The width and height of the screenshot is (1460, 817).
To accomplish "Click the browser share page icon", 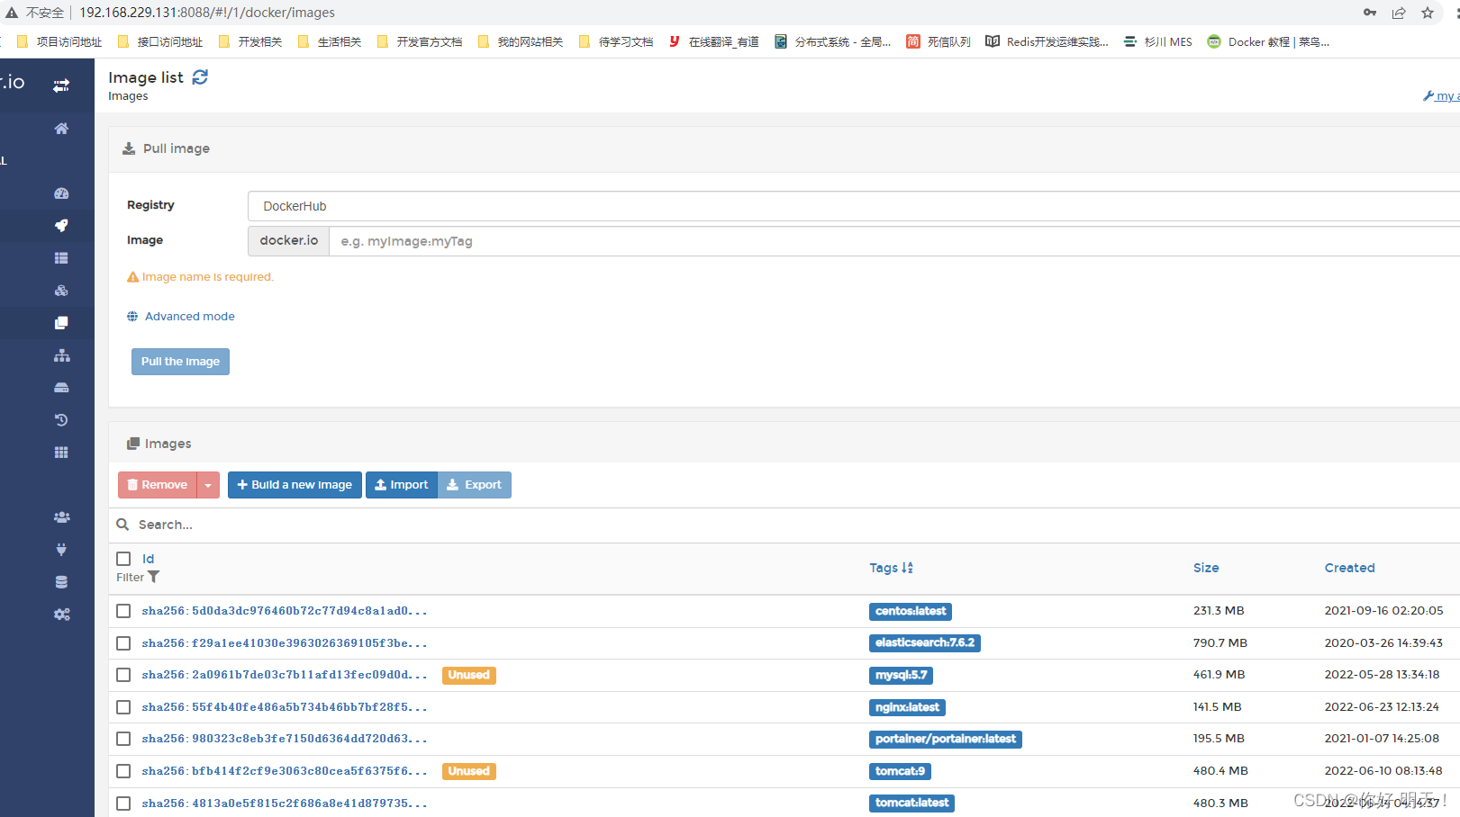I will click(x=1399, y=13).
